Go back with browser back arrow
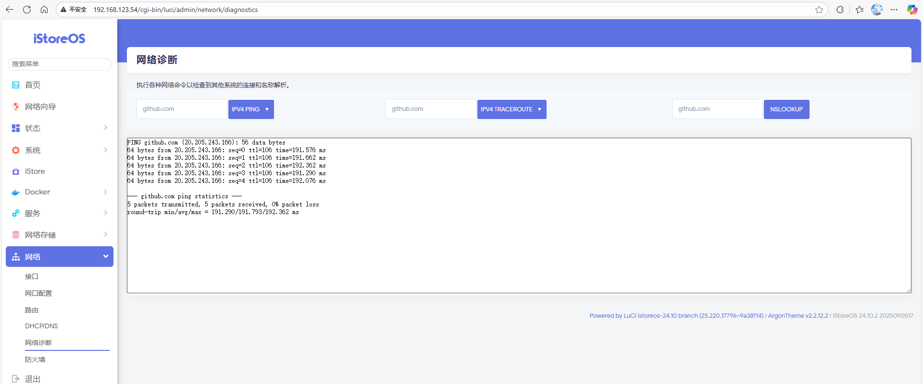 click(x=10, y=10)
